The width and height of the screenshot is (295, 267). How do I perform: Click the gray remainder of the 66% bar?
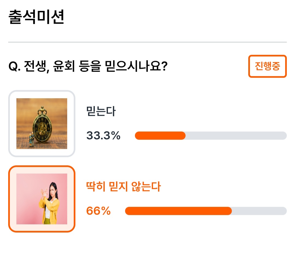259,211
